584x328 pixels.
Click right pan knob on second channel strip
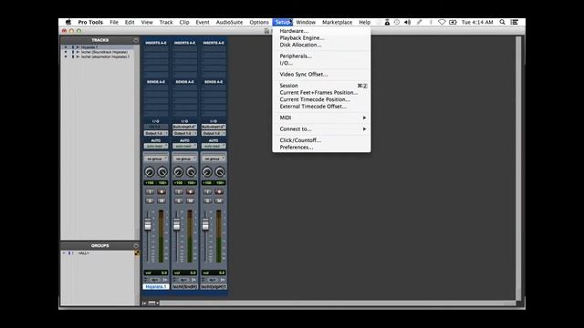click(191, 172)
